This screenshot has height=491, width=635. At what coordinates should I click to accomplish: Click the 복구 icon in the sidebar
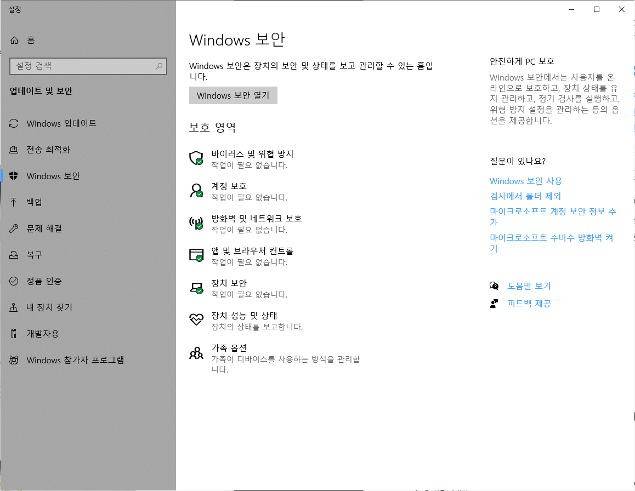[x=14, y=255]
